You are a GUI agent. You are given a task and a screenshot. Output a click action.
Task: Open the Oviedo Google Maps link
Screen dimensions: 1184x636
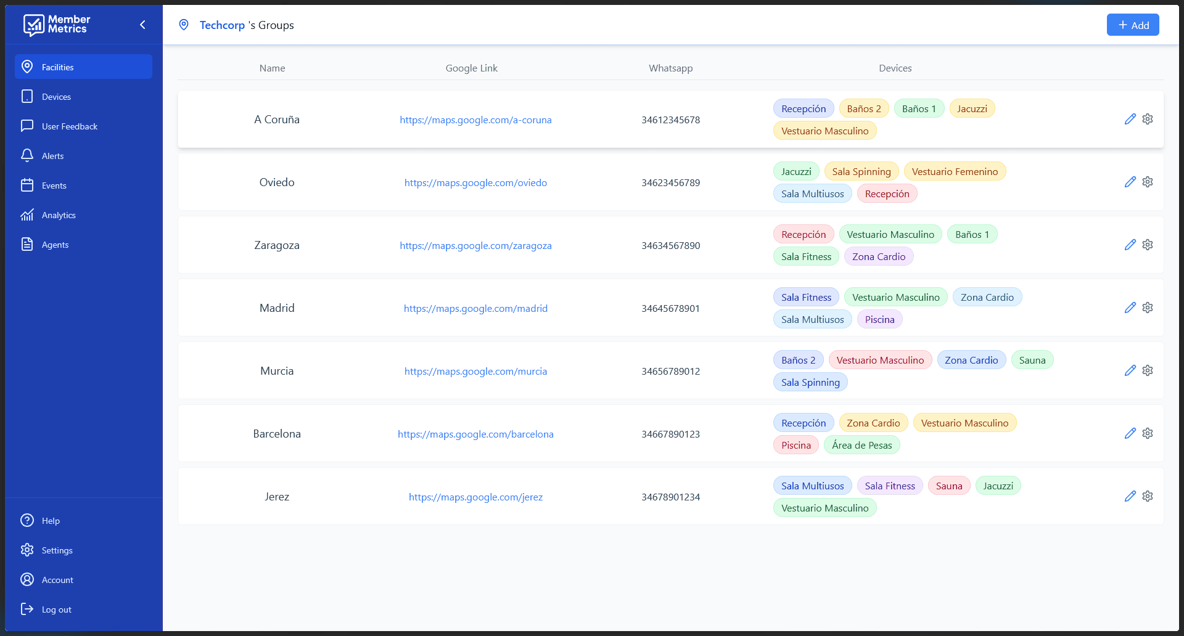click(475, 183)
